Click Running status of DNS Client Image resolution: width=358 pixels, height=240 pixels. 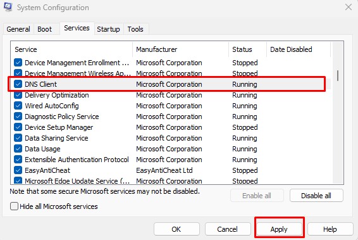(x=245, y=84)
